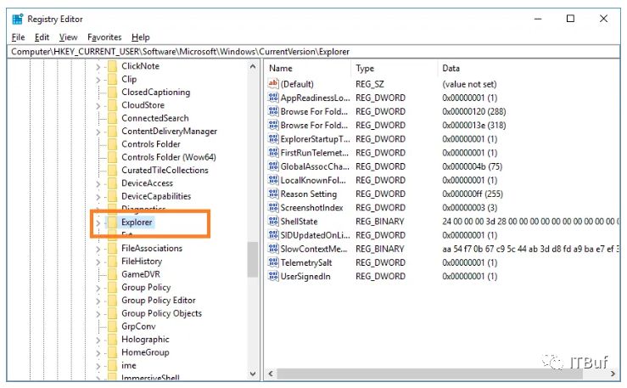The width and height of the screenshot is (627, 388).
Task: Click the values pane scroll-left arrow
Action: click(271, 374)
